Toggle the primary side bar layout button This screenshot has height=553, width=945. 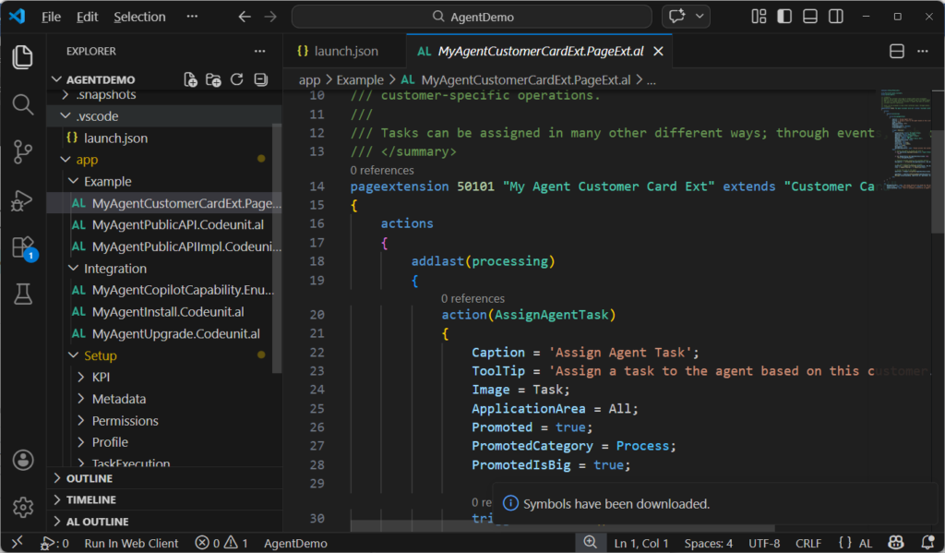click(784, 17)
